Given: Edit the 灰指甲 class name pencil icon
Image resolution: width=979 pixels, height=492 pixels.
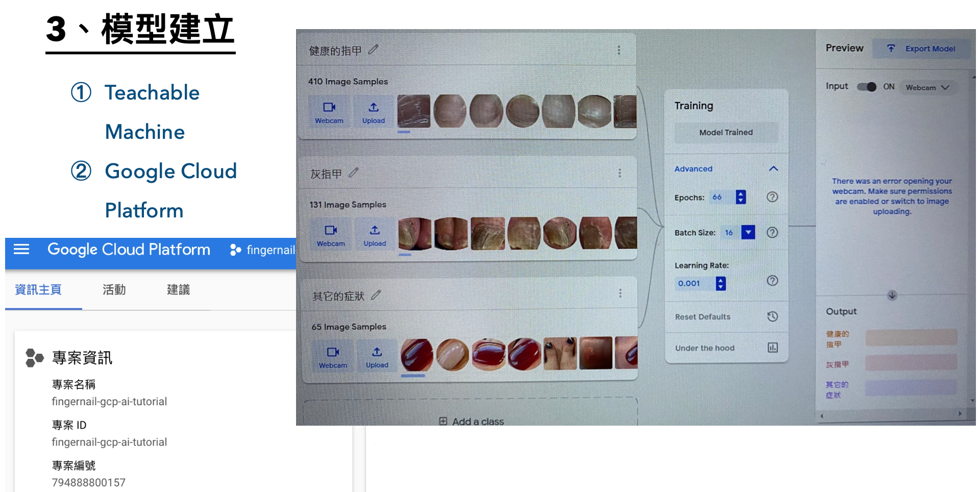Looking at the screenshot, I should pos(353,173).
